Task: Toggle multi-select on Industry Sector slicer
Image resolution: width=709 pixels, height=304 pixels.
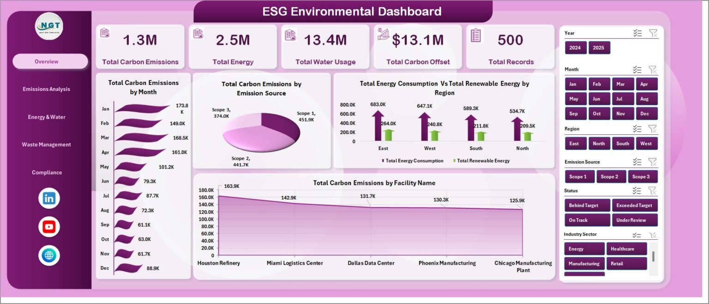Action: click(637, 235)
